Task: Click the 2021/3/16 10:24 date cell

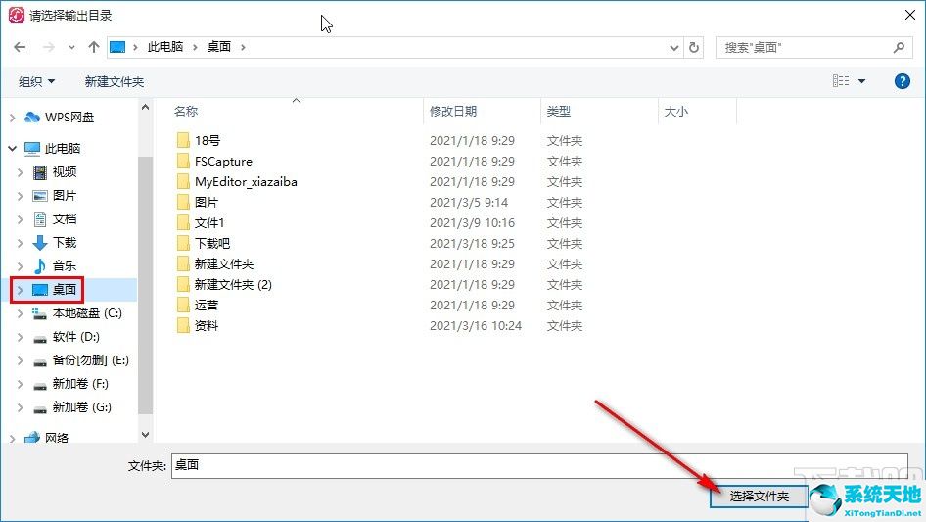Action: pyautogui.click(x=476, y=326)
